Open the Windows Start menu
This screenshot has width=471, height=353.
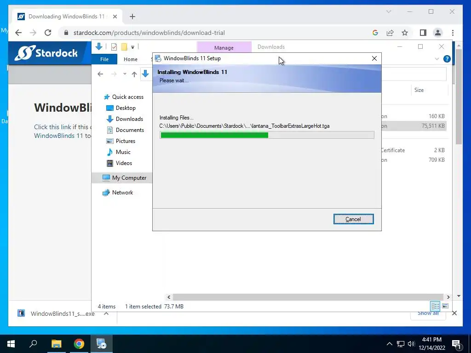(x=11, y=344)
